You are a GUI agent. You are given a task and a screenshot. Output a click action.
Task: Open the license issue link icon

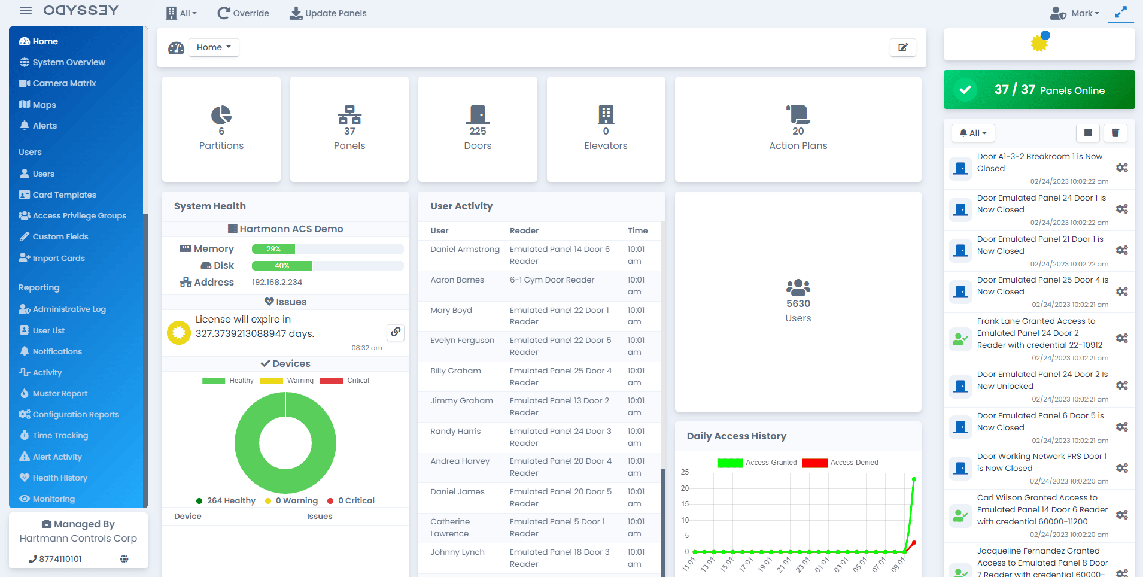pyautogui.click(x=396, y=332)
